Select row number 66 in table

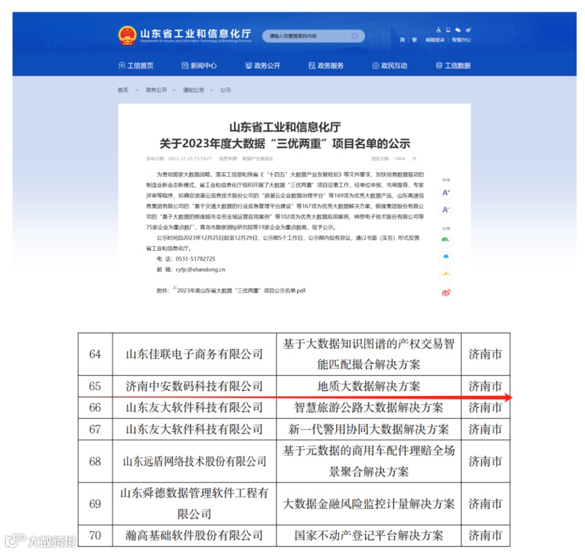point(95,408)
